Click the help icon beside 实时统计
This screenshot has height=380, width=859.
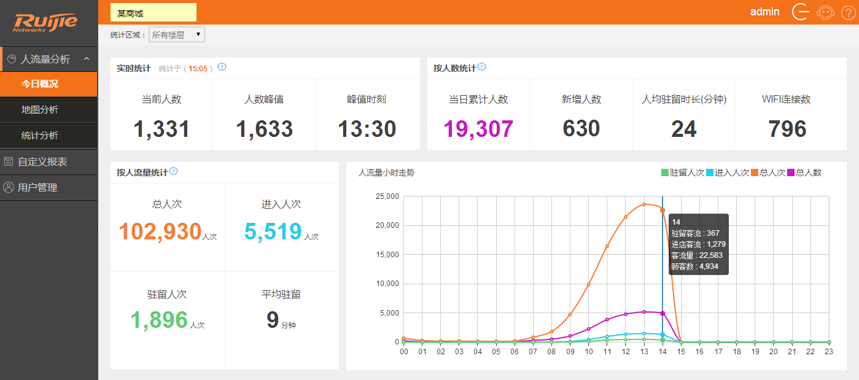222,67
